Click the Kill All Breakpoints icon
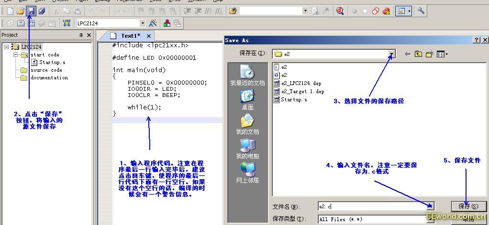The image size is (489, 225). point(386,11)
